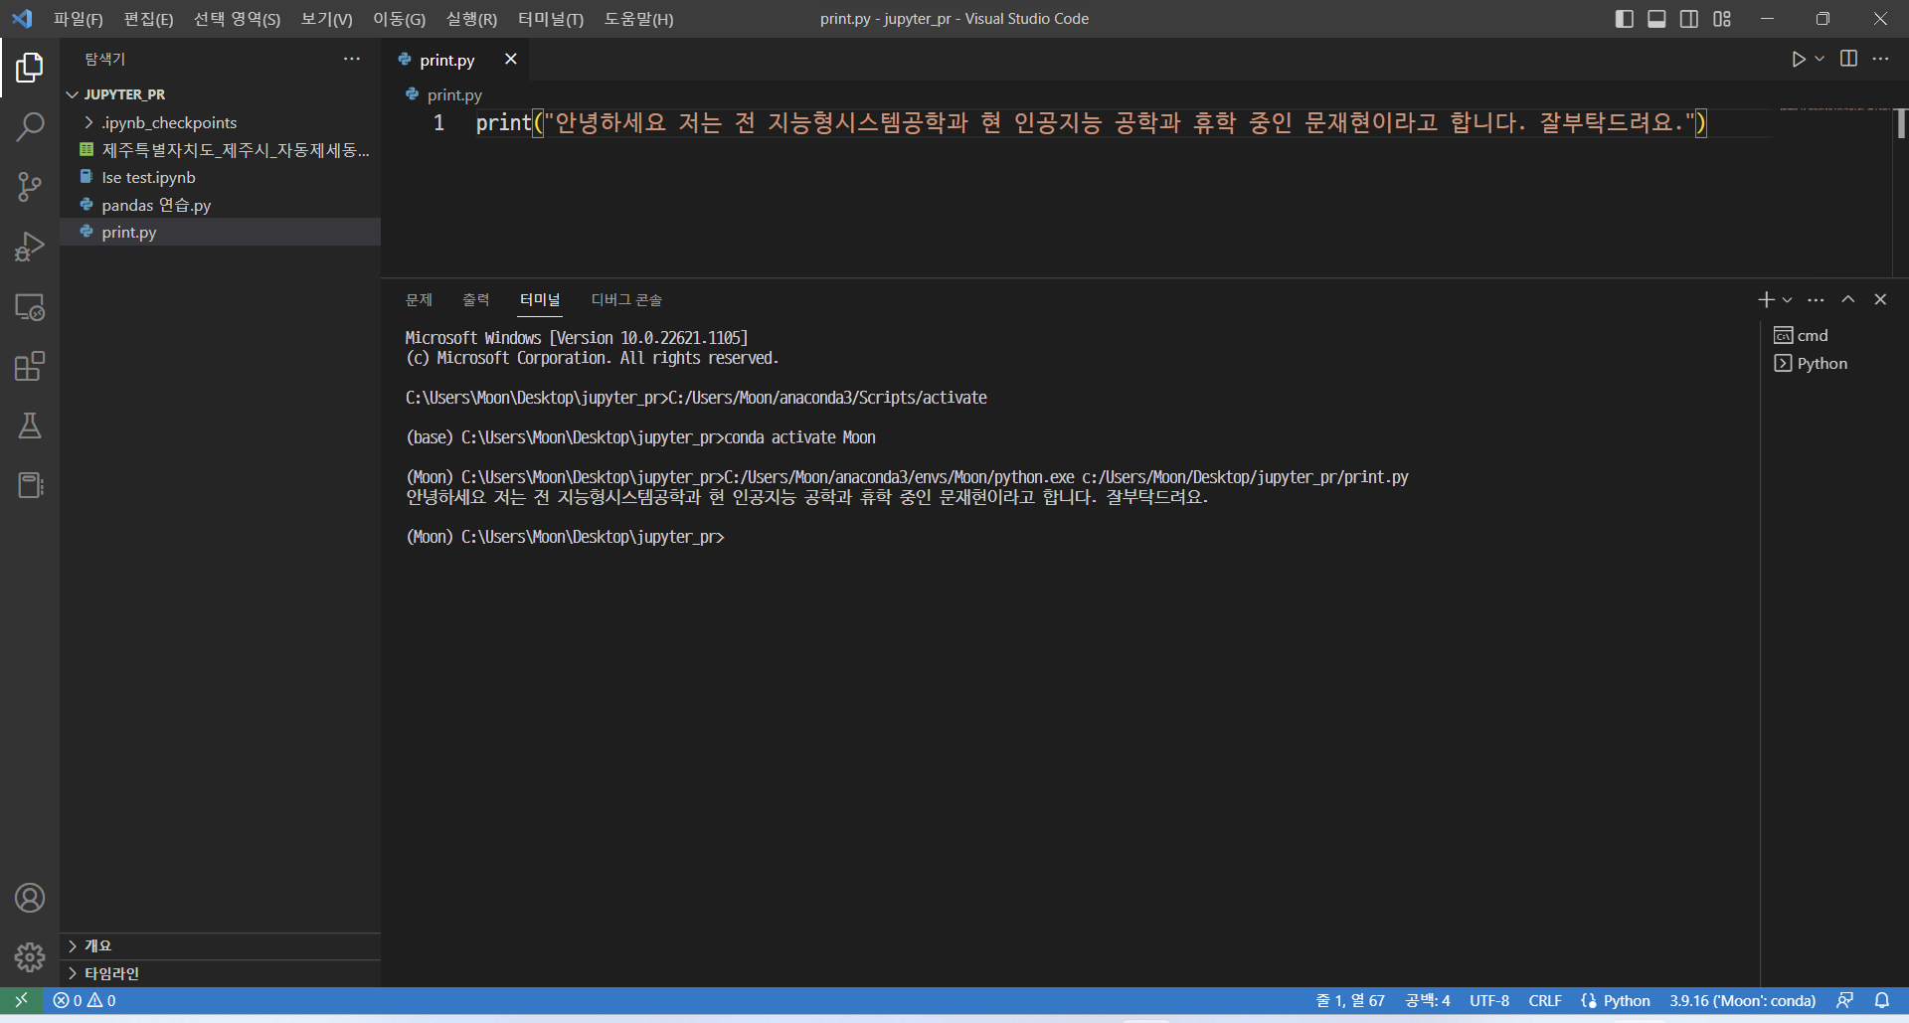Open the Remote Explorer view

(30, 307)
